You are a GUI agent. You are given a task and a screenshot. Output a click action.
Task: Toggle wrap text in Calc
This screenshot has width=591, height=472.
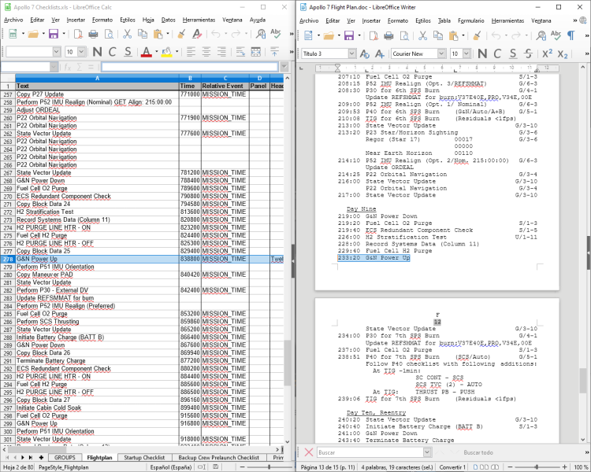(240, 52)
